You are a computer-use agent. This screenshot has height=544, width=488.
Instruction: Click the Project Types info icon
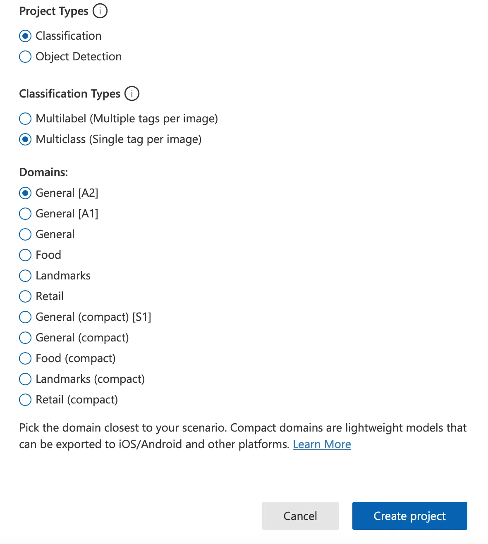pyautogui.click(x=100, y=11)
